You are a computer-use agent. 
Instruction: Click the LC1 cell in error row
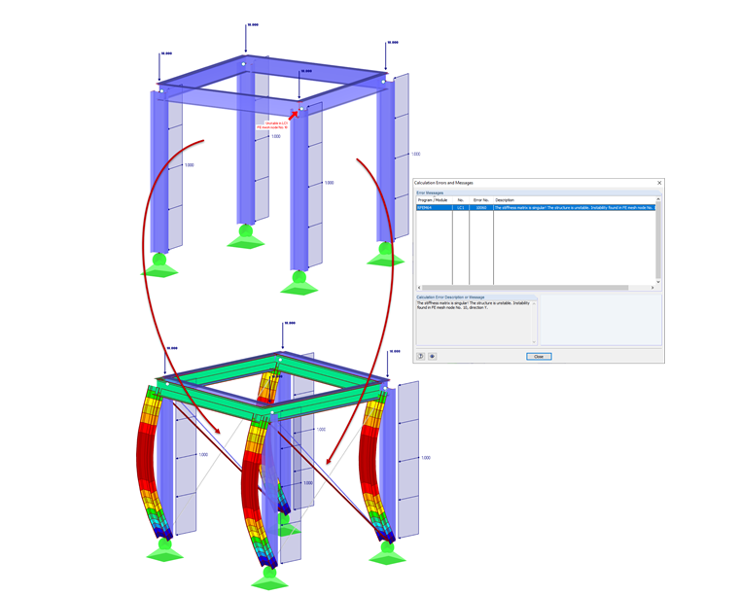[x=461, y=207]
